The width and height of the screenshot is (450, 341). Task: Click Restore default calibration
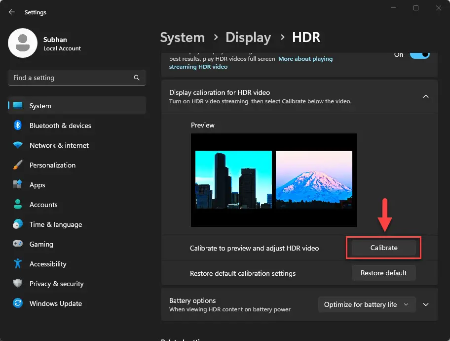point(383,272)
